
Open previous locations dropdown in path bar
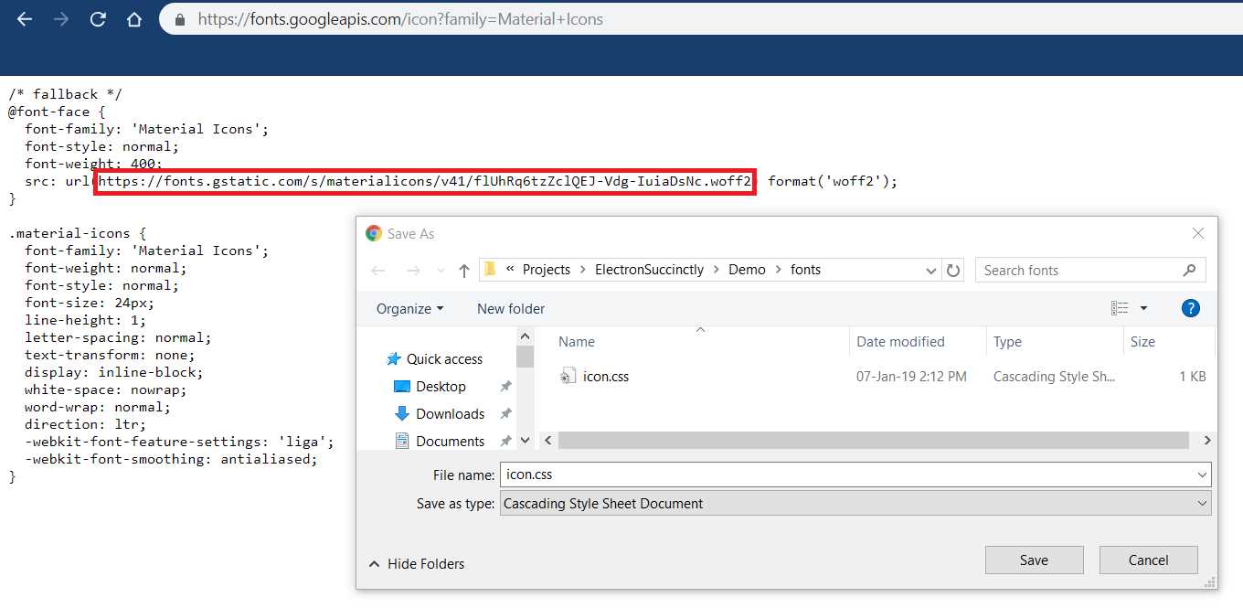pos(931,271)
